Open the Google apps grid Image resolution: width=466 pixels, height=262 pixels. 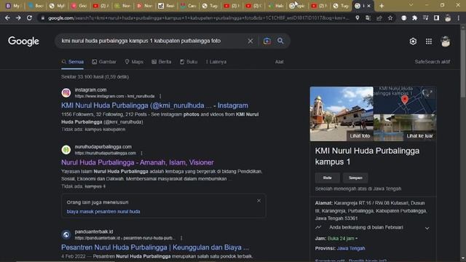click(429, 41)
